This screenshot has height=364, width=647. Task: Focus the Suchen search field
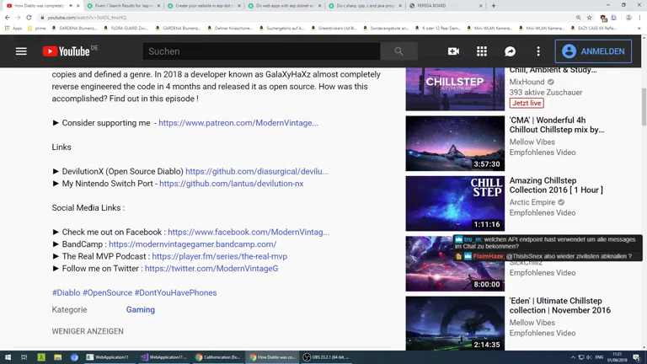[262, 51]
